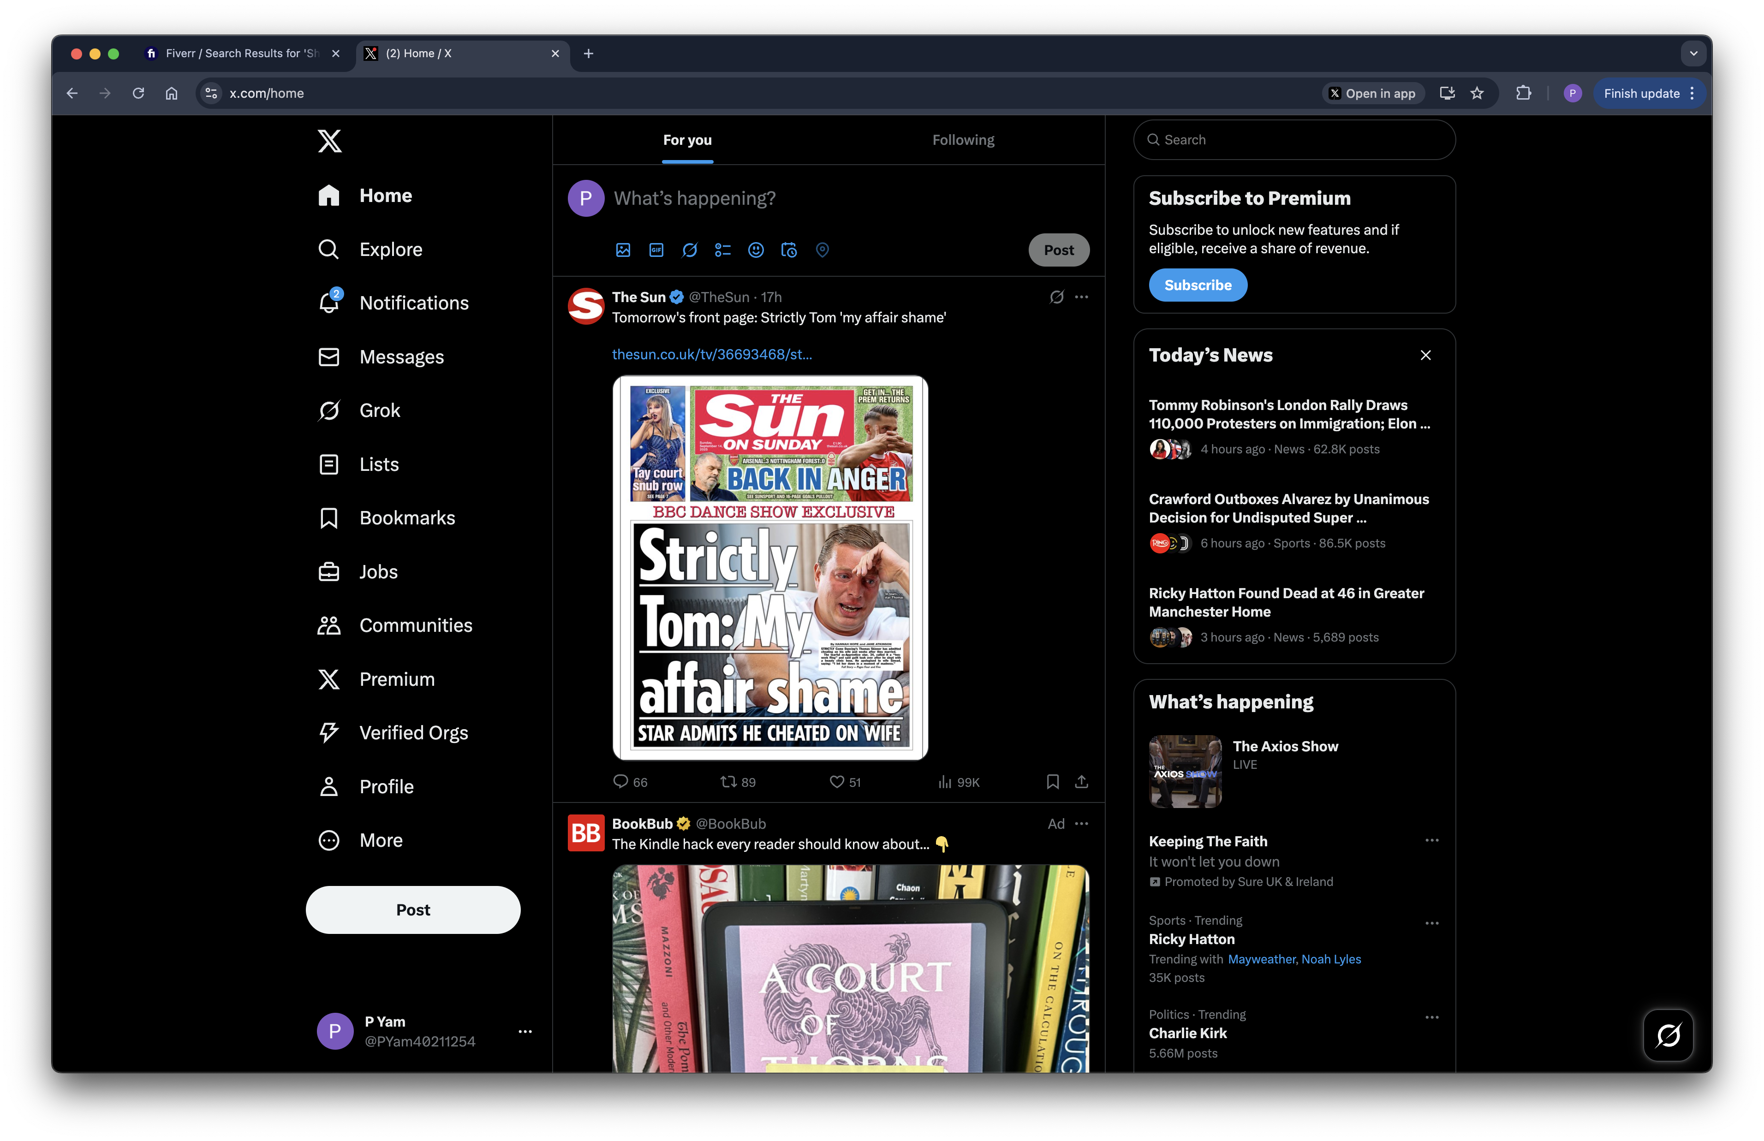The width and height of the screenshot is (1764, 1141).
Task: Add a GIF to your post
Action: 656,250
